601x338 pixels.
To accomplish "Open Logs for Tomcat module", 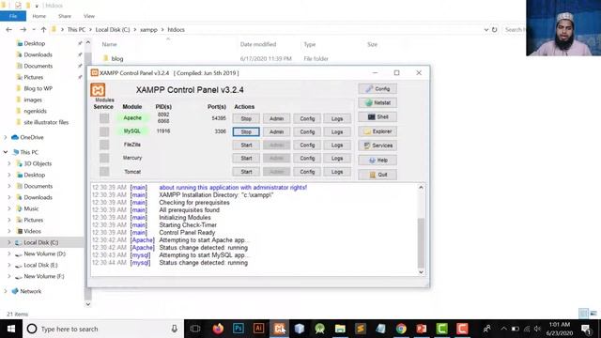I will coord(337,172).
